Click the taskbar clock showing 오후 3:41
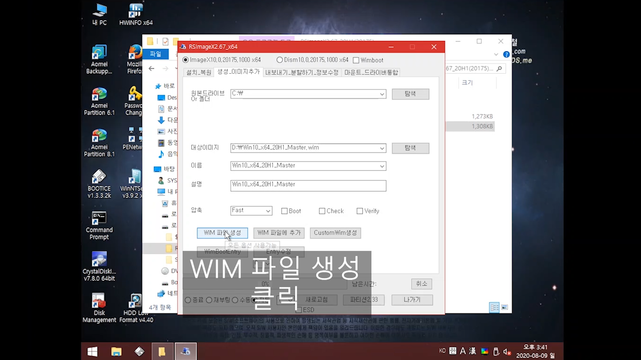 point(536,351)
